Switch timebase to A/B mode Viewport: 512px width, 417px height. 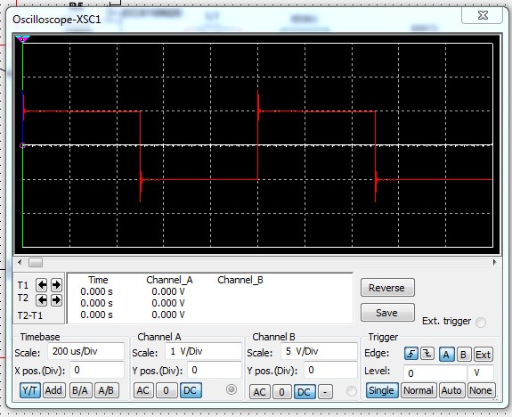click(106, 390)
